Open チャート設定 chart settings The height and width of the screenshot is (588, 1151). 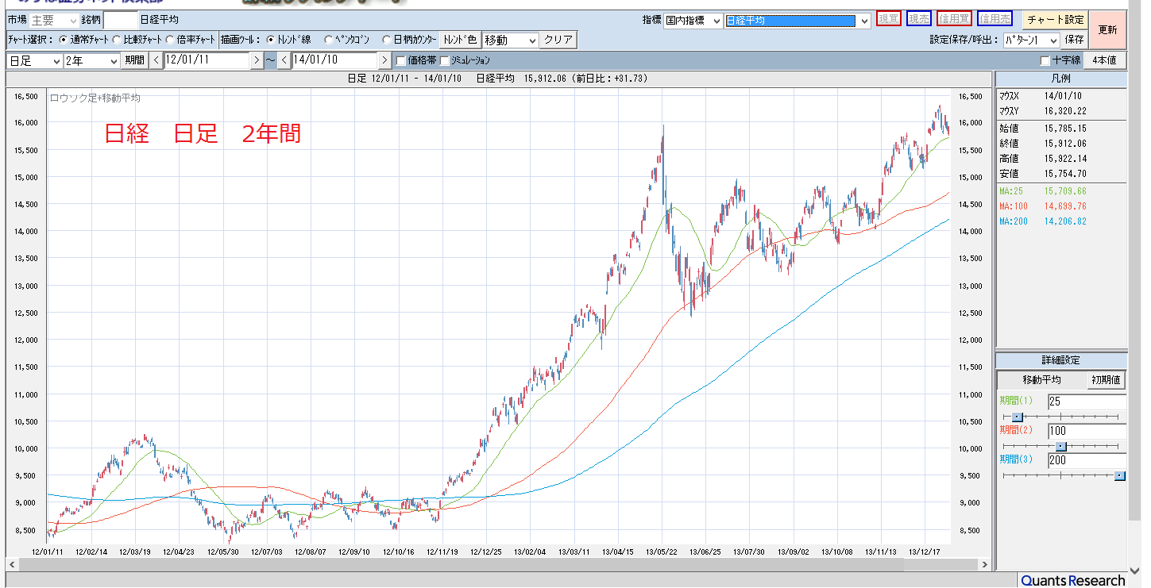click(x=1055, y=20)
